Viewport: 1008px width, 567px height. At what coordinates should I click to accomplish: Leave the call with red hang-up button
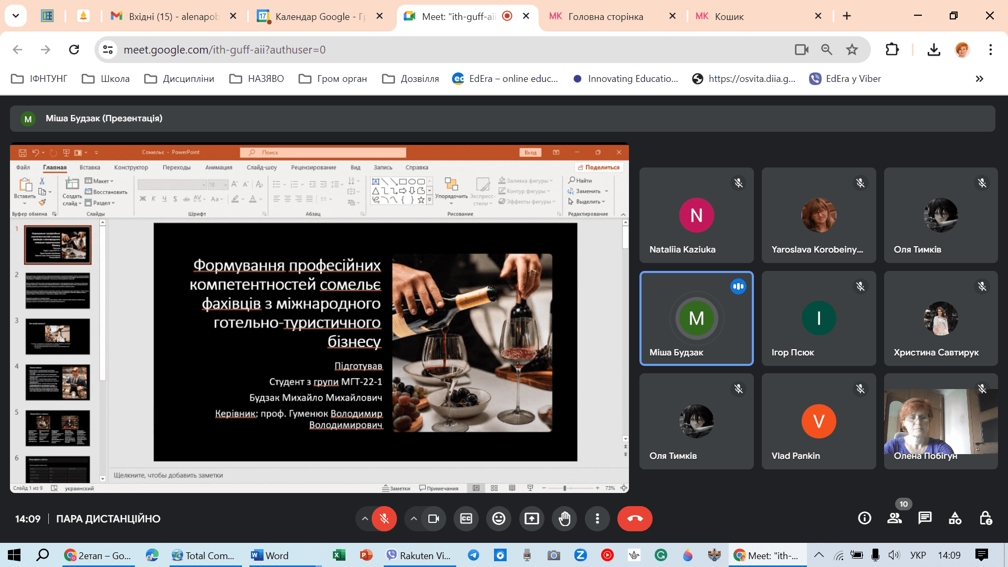tap(634, 519)
